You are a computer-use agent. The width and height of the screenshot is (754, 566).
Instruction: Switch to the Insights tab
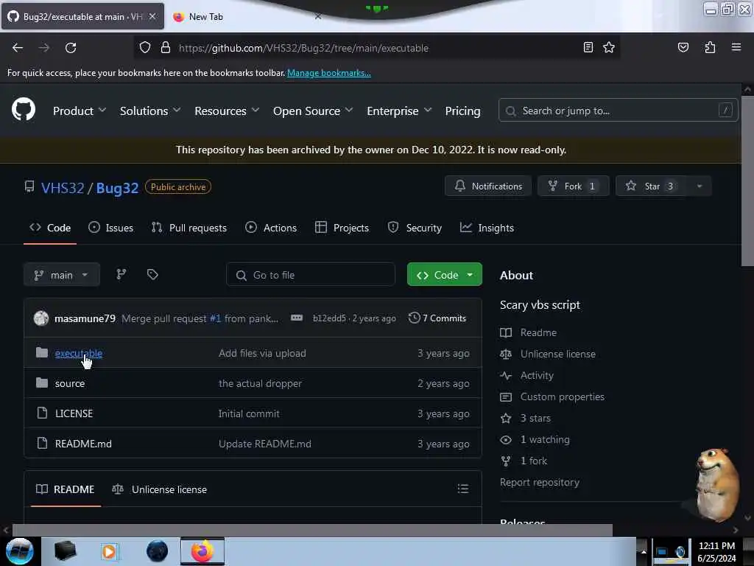(487, 228)
